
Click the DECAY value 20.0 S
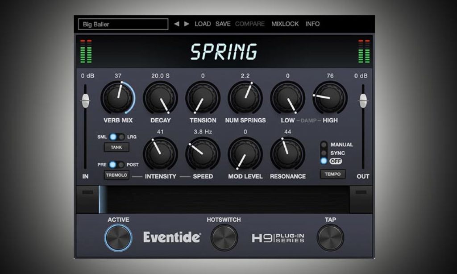tap(160, 76)
